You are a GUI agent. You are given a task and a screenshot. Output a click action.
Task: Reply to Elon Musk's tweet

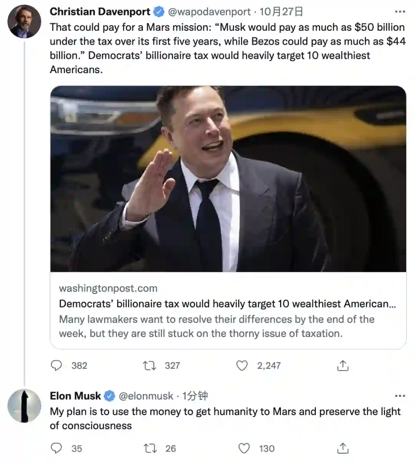click(x=56, y=448)
